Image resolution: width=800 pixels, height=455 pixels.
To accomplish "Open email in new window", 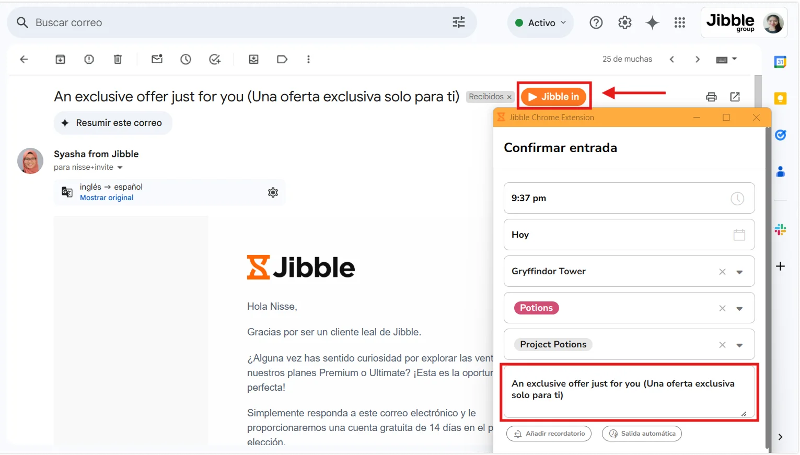I will tap(735, 97).
